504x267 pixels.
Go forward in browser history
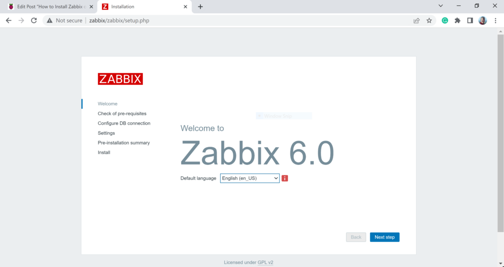(x=21, y=21)
